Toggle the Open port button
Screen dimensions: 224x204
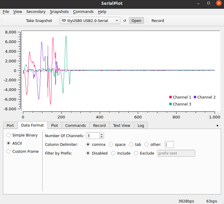click(x=136, y=21)
